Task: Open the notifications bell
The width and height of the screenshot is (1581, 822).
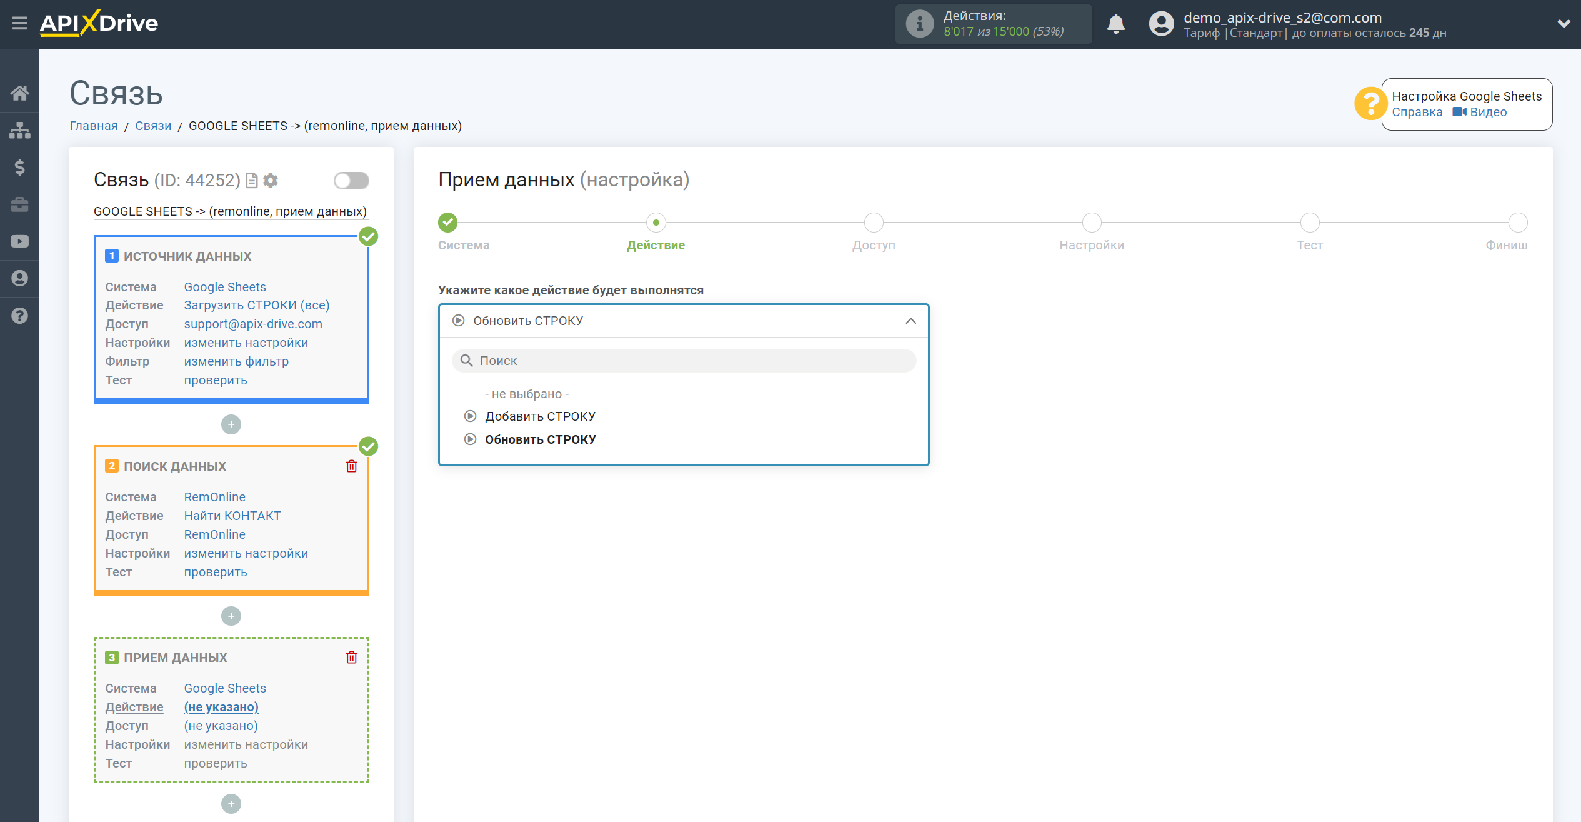Action: tap(1115, 24)
